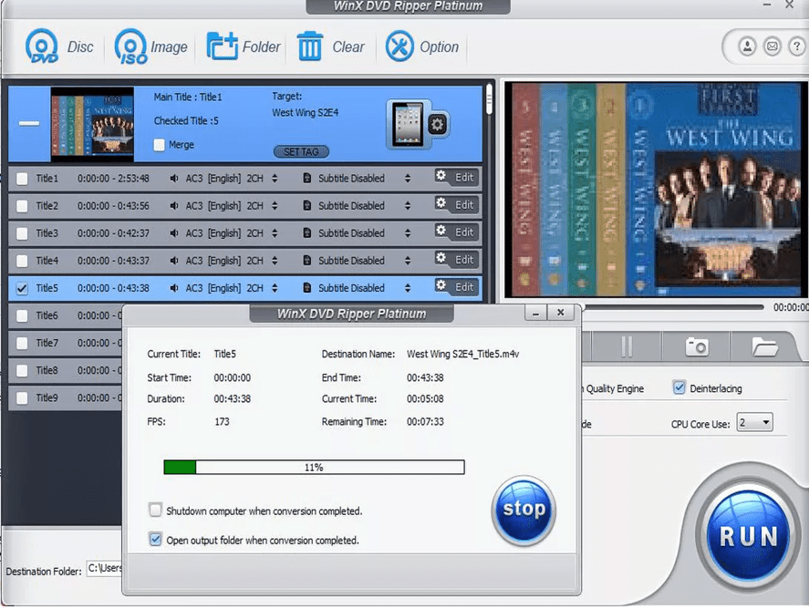
Task: Uncheck open output folder when completed
Action: [x=156, y=540]
